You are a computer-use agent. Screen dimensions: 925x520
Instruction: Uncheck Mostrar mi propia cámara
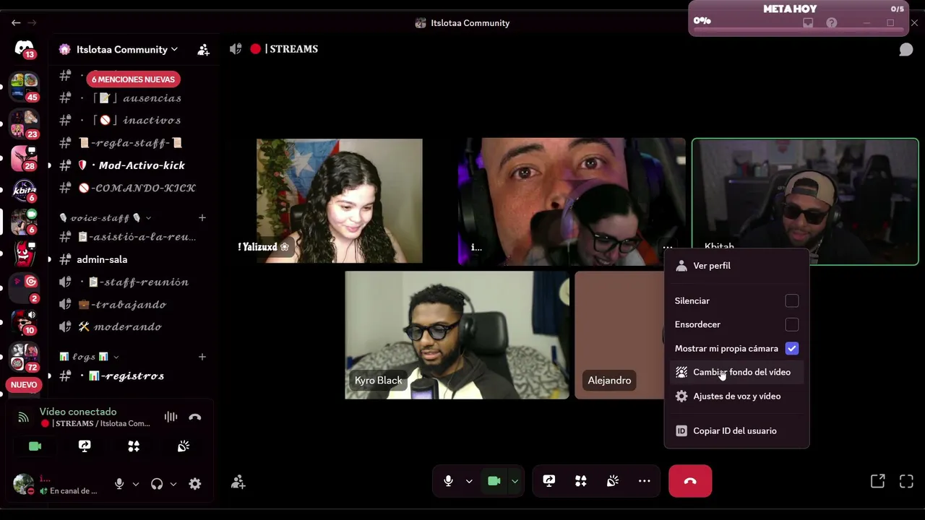(792, 348)
